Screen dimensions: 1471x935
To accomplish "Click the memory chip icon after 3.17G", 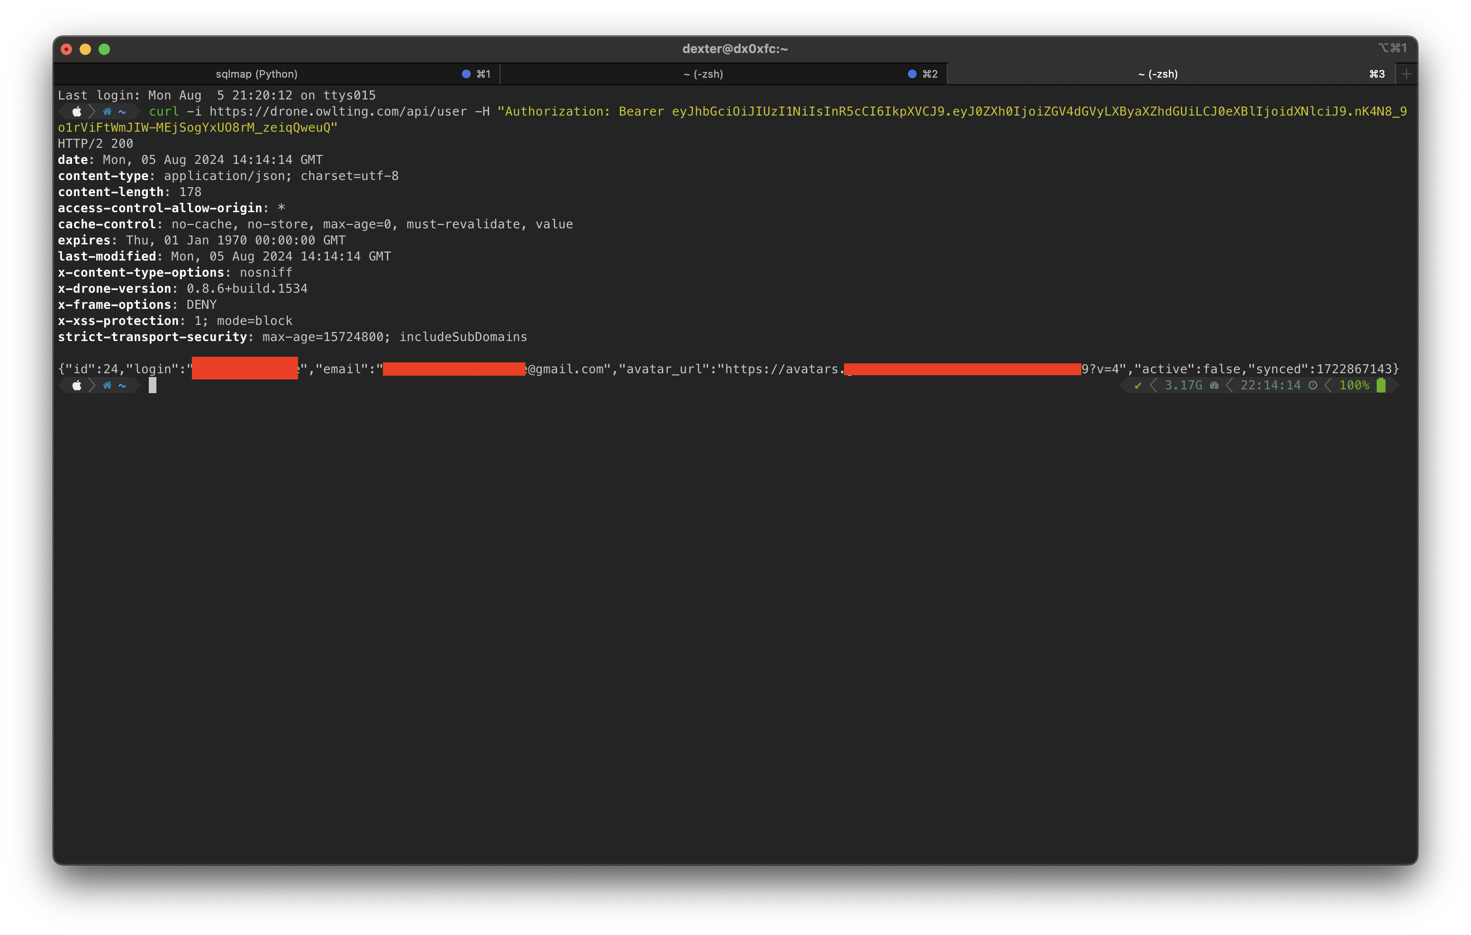I will point(1215,386).
